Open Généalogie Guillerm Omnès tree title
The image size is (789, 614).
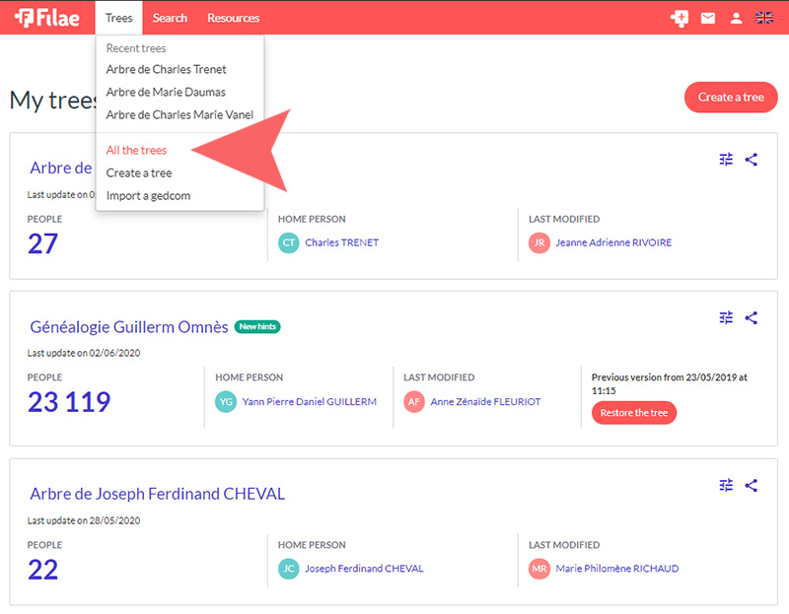pos(129,327)
